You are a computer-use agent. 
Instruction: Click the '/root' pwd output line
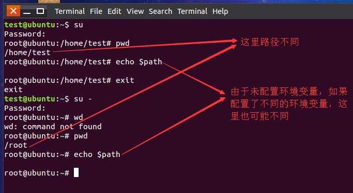coord(16,145)
